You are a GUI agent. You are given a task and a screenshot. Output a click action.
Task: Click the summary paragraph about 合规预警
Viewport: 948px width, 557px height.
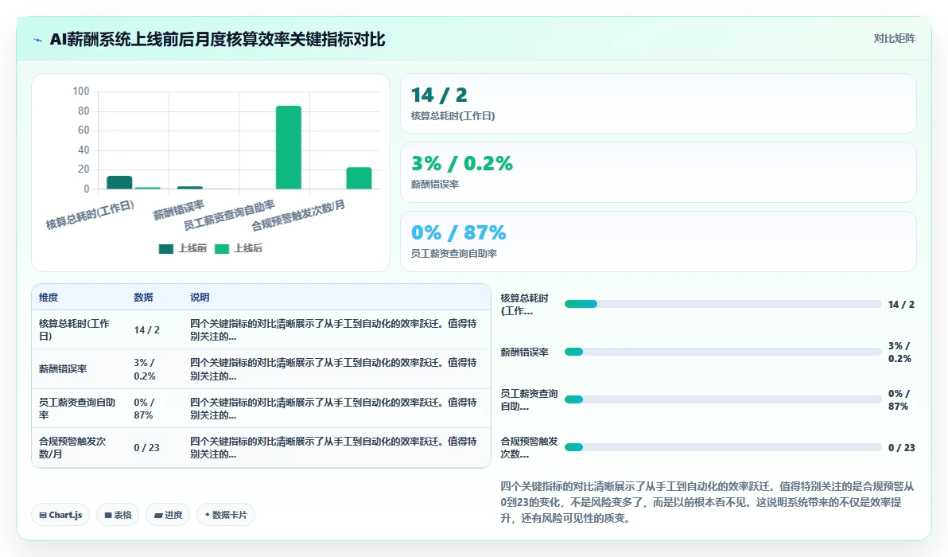pos(707,502)
